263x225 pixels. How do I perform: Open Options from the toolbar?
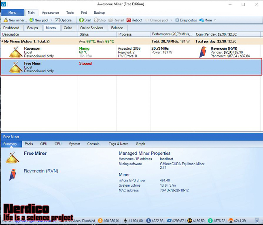pos(65,20)
